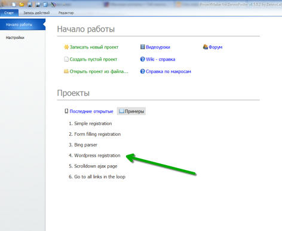Switch to the Примеры projects tab

point(131,111)
